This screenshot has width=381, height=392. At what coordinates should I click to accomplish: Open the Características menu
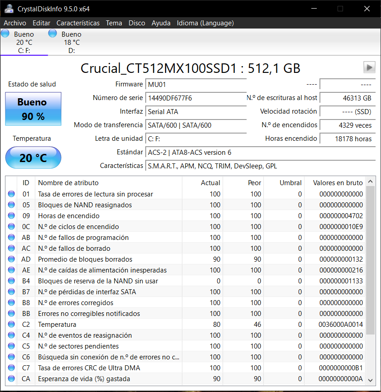click(78, 23)
